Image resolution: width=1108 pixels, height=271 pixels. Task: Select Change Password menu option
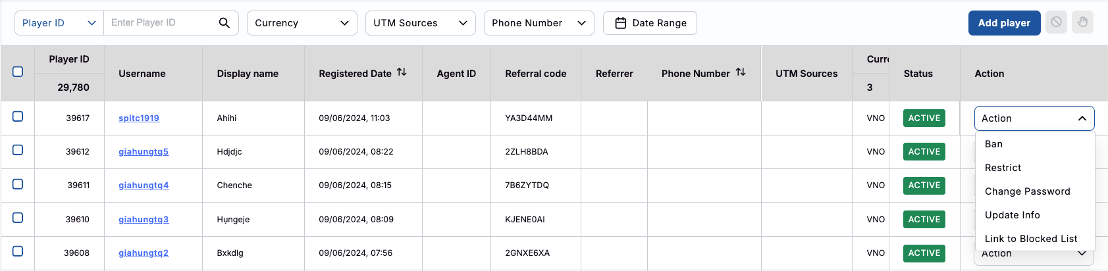point(1027,191)
